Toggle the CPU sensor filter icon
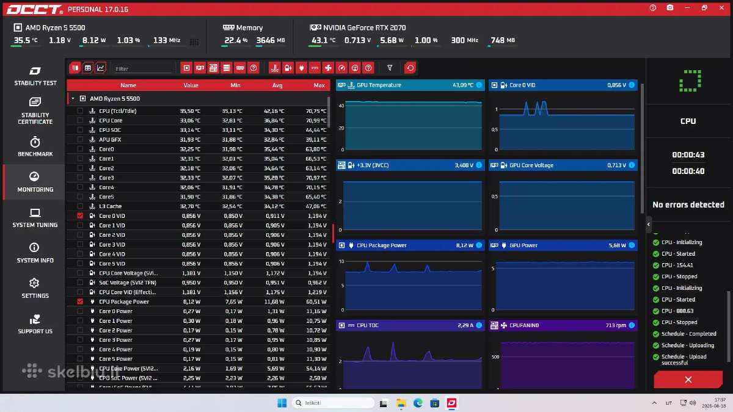Screen dimensions: 733x412 coord(186,68)
